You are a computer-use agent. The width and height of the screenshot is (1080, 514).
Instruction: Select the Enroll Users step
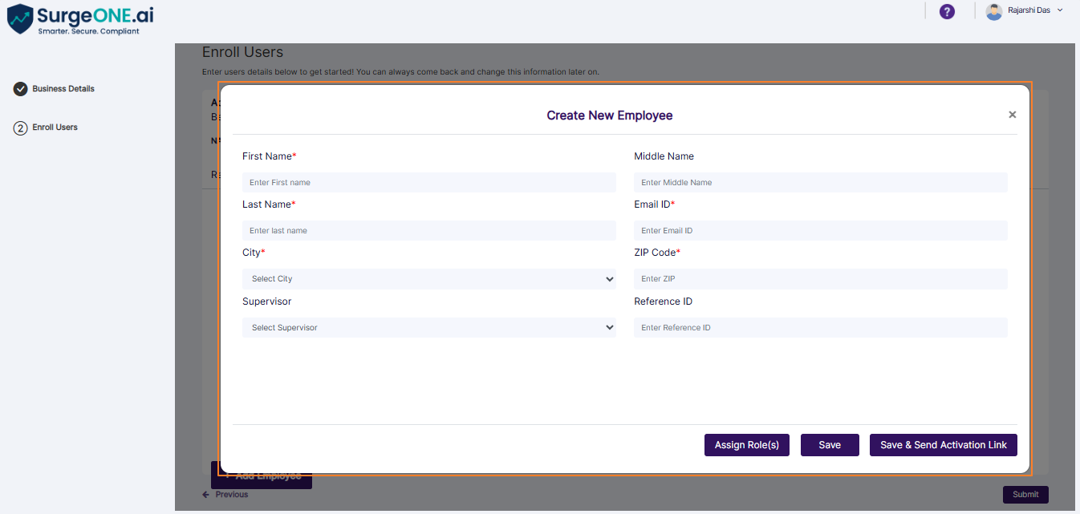(x=53, y=127)
